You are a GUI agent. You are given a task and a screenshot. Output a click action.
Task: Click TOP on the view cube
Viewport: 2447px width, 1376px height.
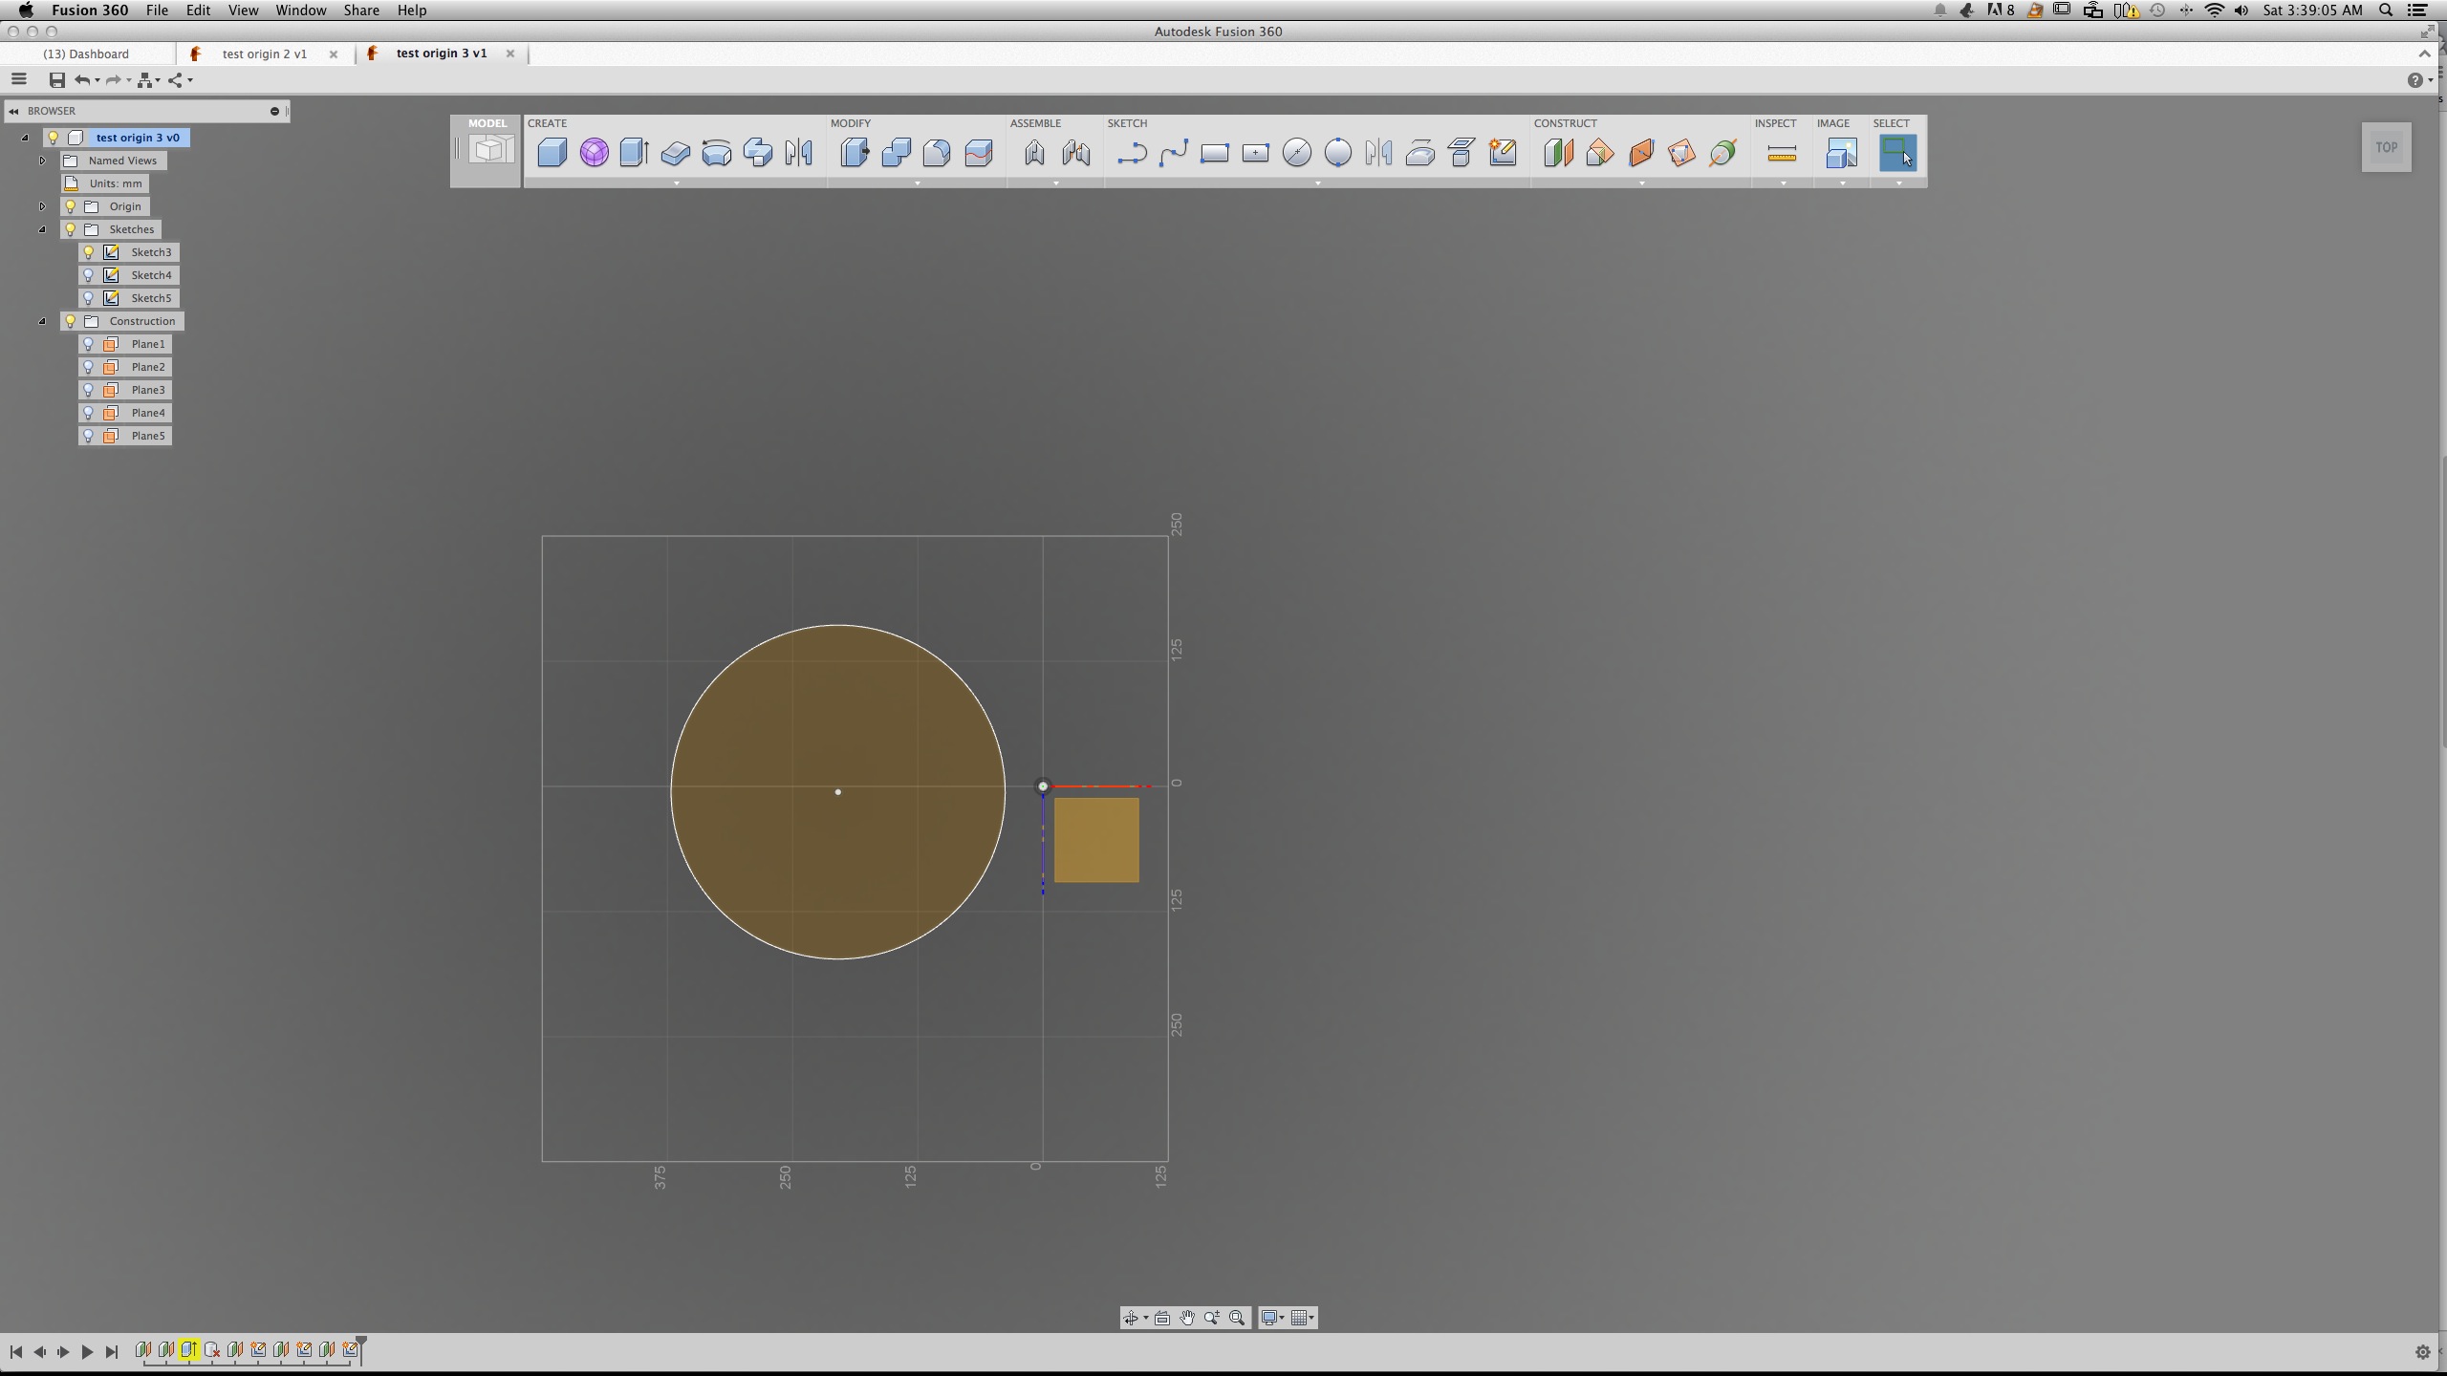2386,146
